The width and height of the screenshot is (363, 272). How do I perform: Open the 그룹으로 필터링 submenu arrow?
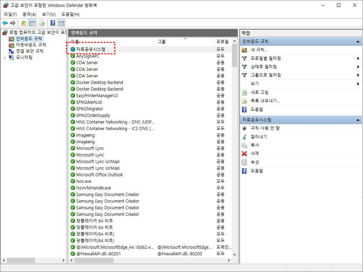pyautogui.click(x=358, y=75)
